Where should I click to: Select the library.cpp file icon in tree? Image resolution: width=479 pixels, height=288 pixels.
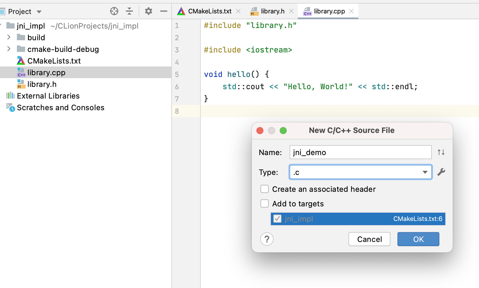[x=21, y=72]
